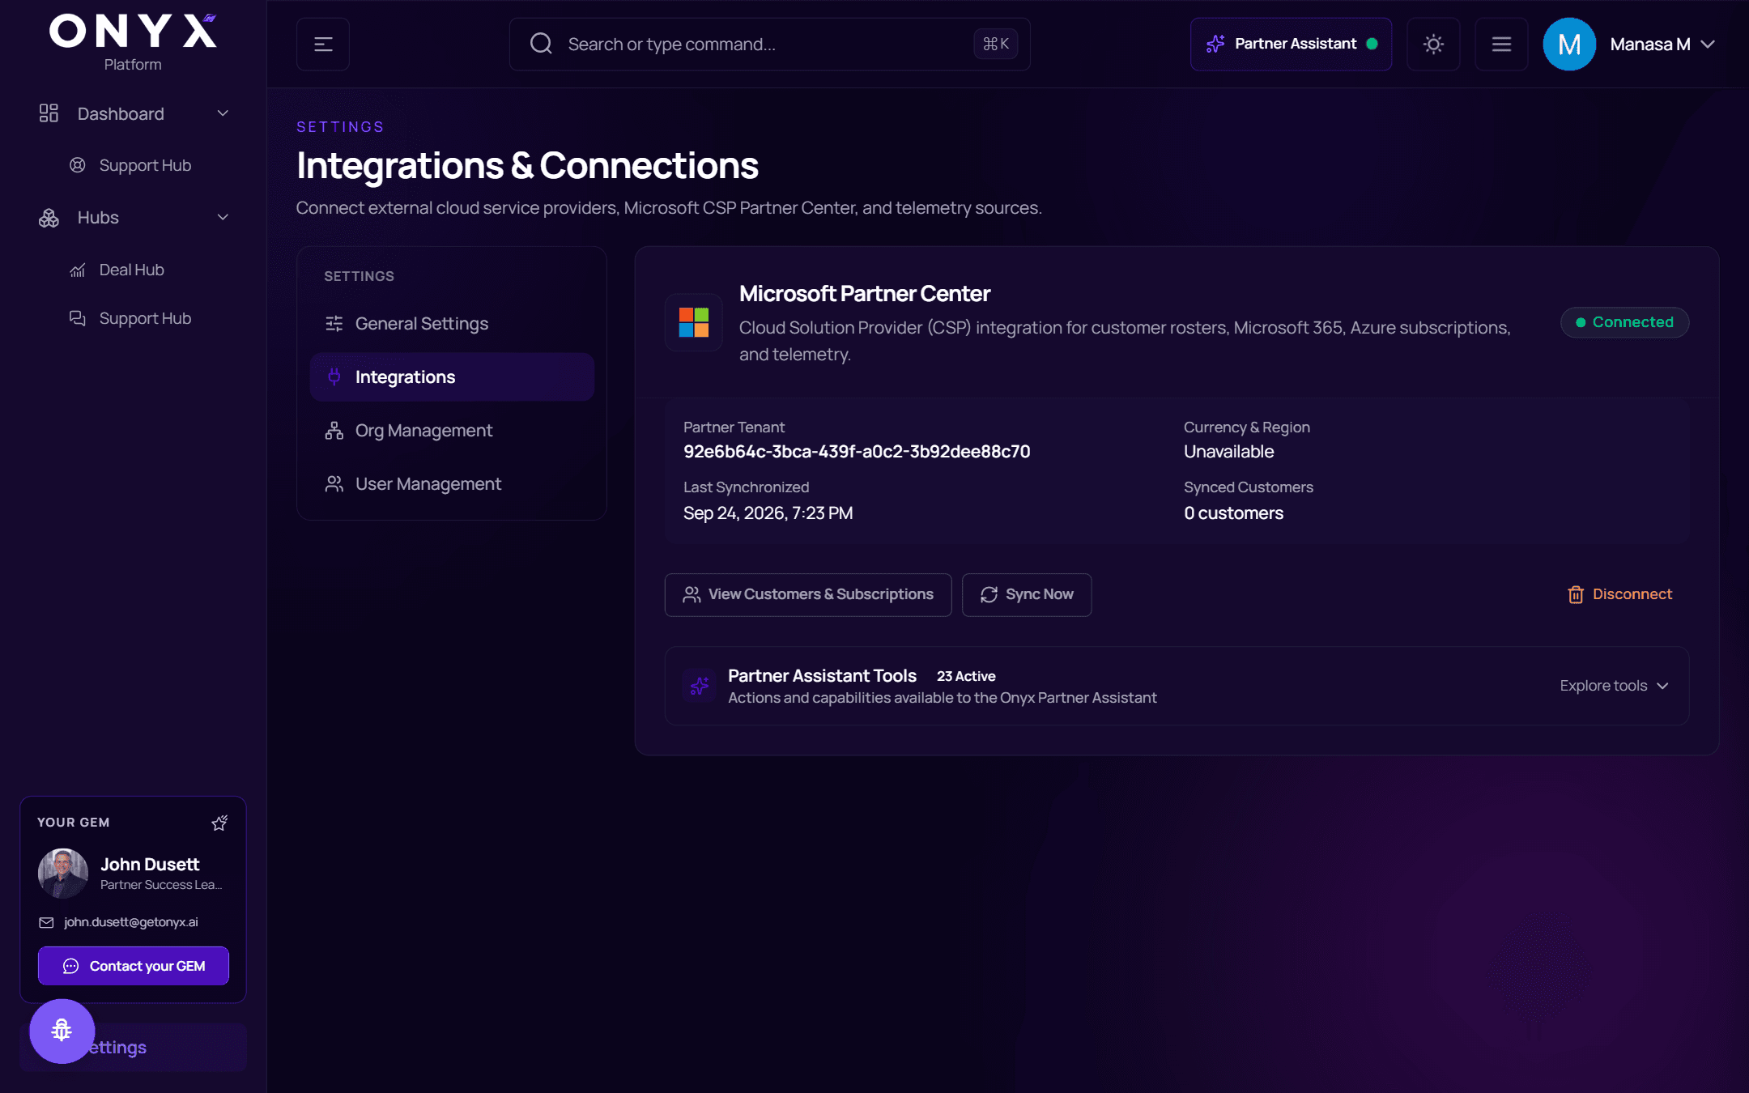
Task: Click the lifebuoy icon next to Dashboard Support Hub
Action: click(x=78, y=165)
